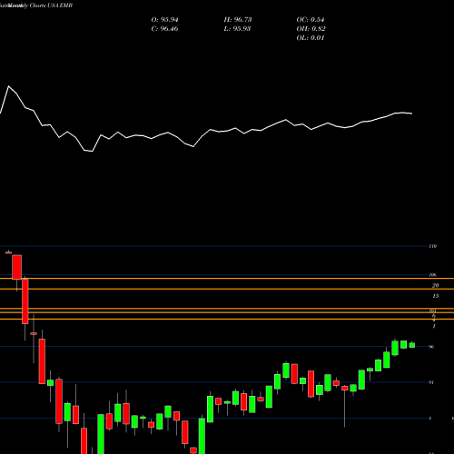Viewport: 454px width, 454px height.
Task: Click the 20 label between orange lines
Action: click(x=435, y=285)
